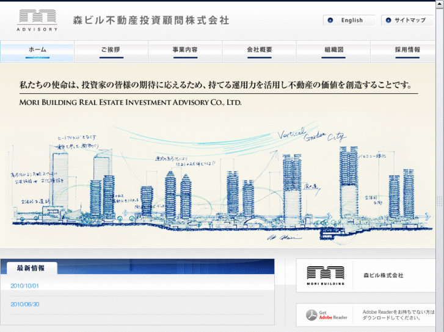The height and width of the screenshot is (332, 444).
Task: Open the 2010/10/01 news entry
Action: point(24,286)
